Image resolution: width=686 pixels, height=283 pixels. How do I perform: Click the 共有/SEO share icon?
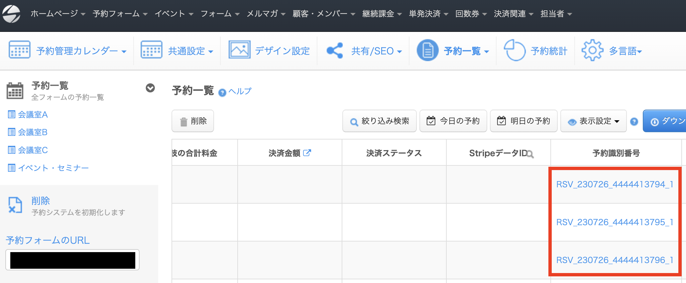click(335, 51)
